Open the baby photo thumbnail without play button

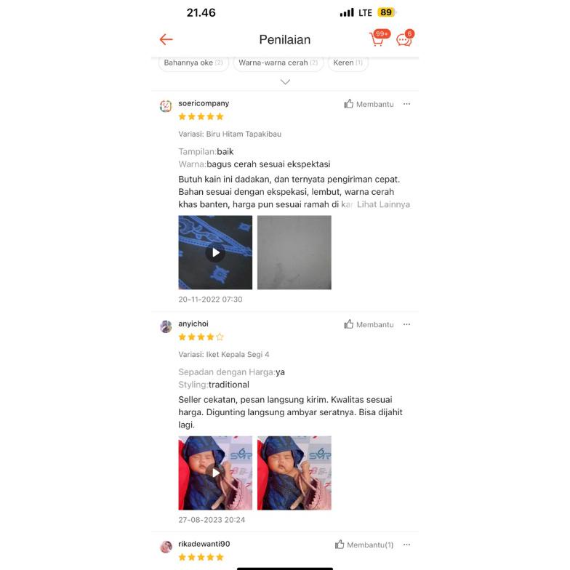click(294, 473)
